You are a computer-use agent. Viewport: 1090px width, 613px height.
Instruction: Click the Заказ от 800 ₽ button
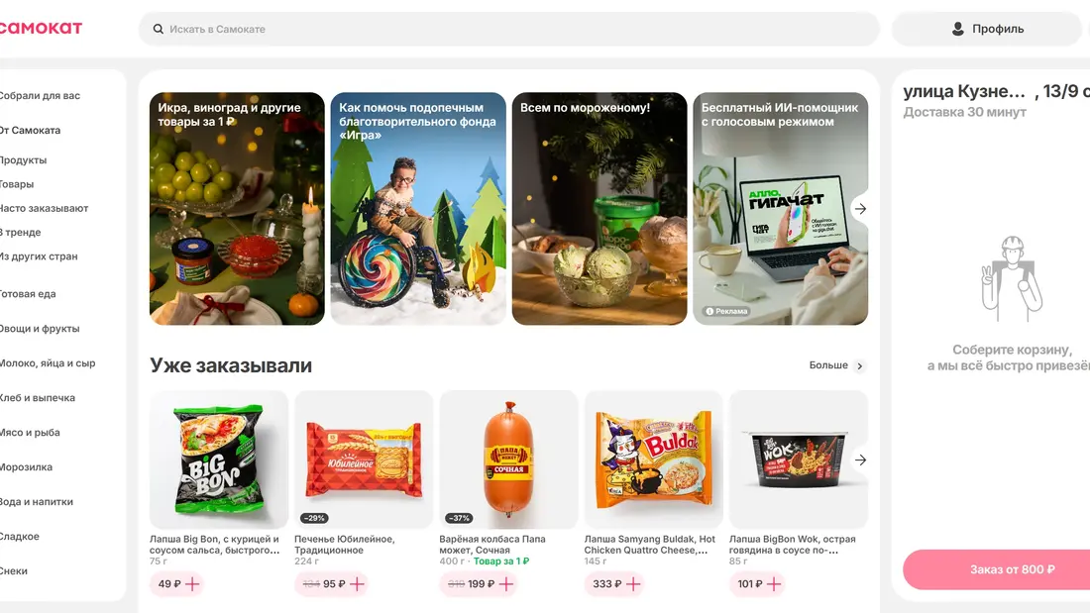tap(996, 569)
